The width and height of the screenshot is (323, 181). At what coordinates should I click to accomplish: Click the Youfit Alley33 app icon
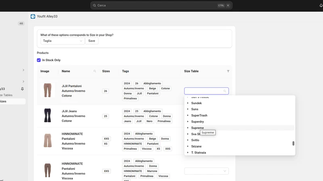(x=33, y=16)
